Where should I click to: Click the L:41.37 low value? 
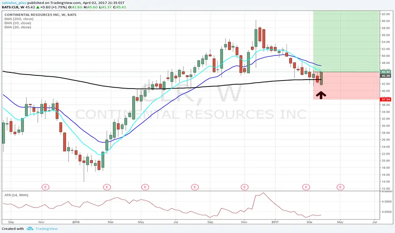[x=105, y=7]
